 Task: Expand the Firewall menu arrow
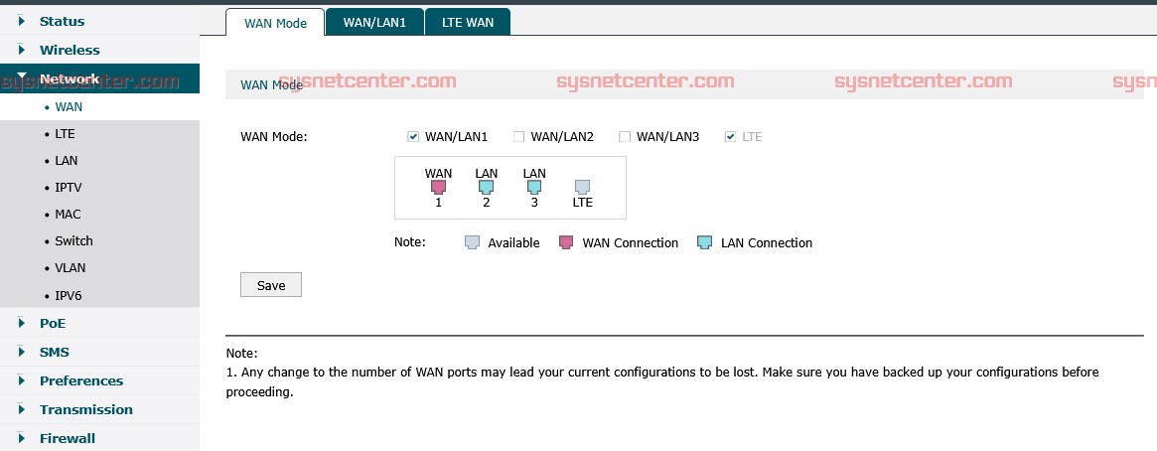(22, 438)
